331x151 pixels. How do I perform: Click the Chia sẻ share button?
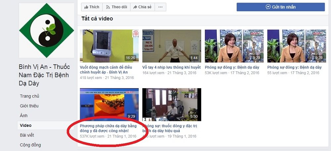(x=142, y=7)
